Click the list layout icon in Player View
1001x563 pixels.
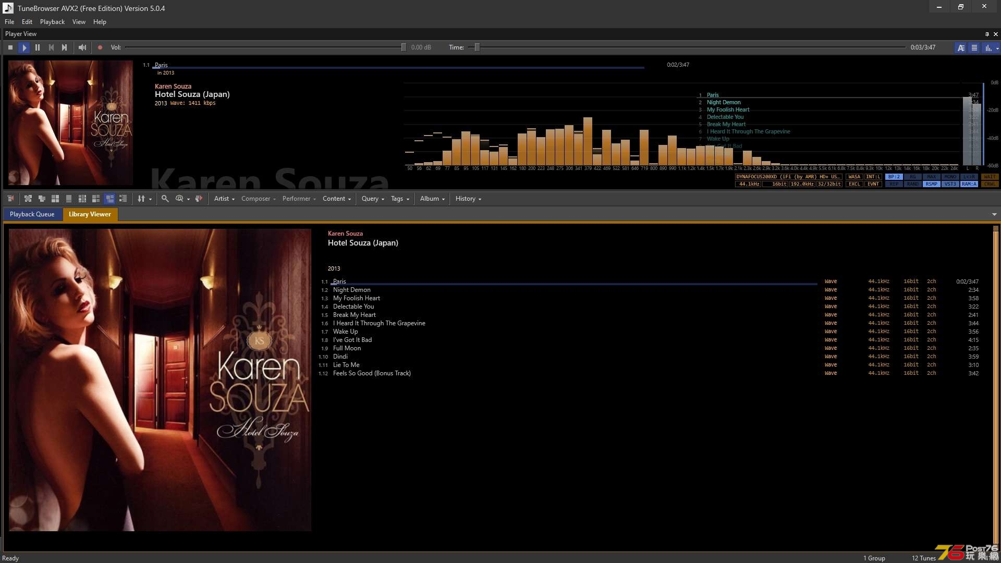[x=974, y=47]
